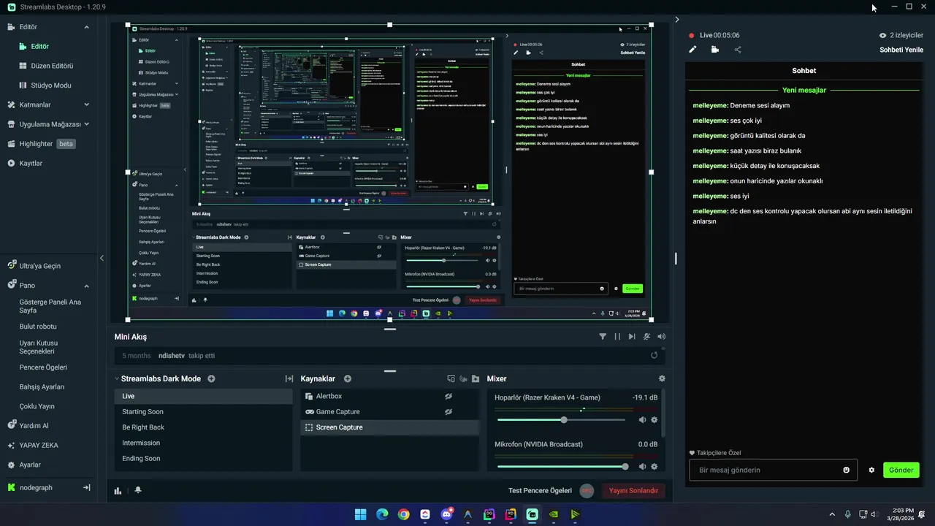
Task: End the stream with Yayını Sonlandır
Action: 634,491
